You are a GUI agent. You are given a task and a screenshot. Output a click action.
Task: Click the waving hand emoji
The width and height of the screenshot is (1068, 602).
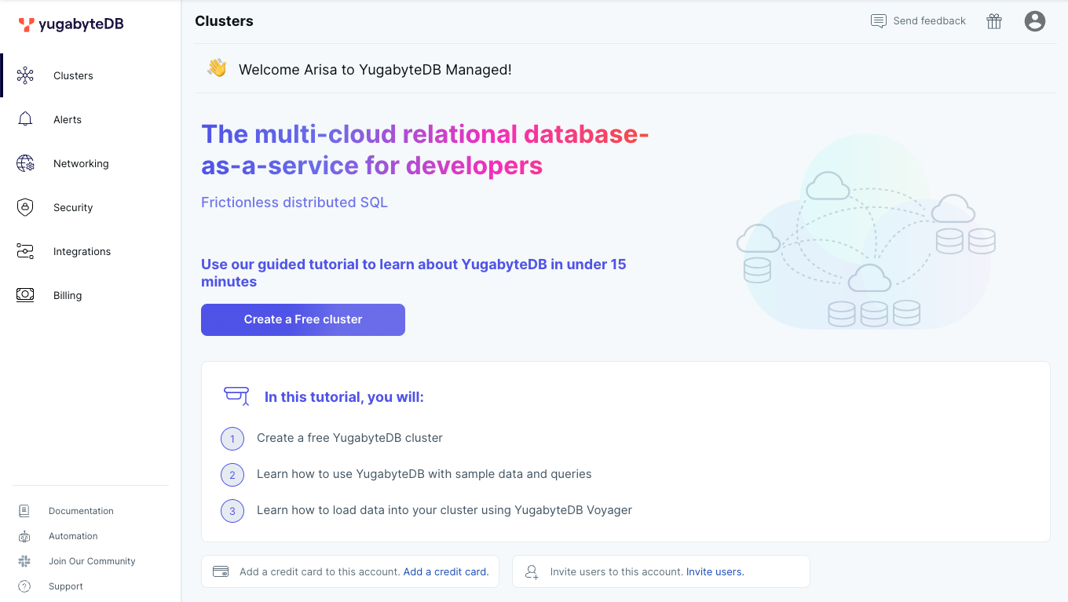click(217, 68)
